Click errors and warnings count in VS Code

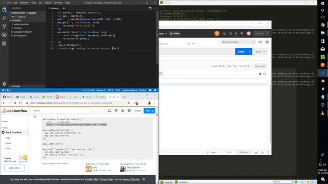(x=6, y=90)
